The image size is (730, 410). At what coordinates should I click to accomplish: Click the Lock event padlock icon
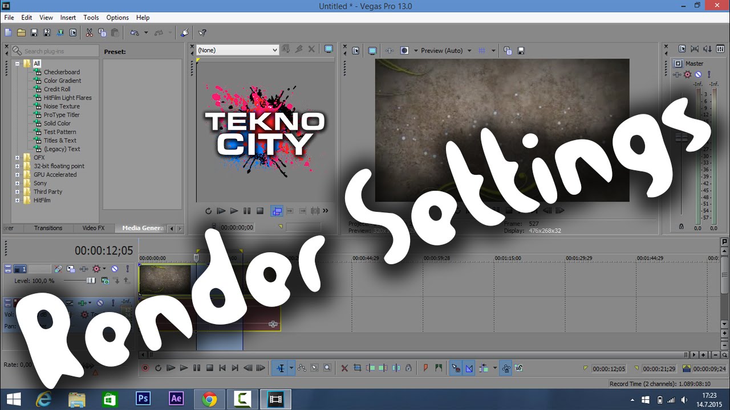[x=408, y=368]
